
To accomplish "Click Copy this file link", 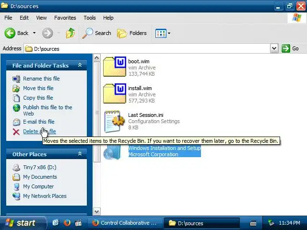I will point(38,98).
